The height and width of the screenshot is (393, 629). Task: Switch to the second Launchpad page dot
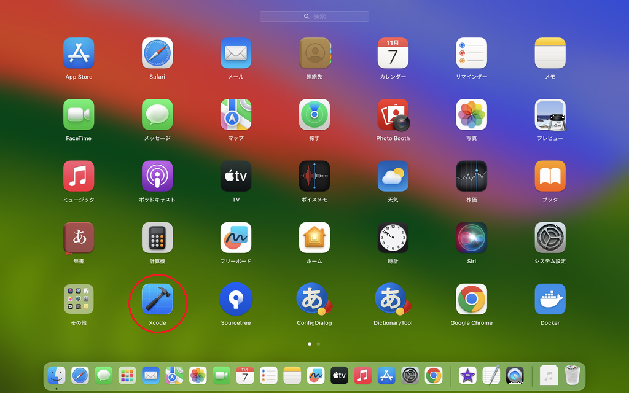point(318,344)
